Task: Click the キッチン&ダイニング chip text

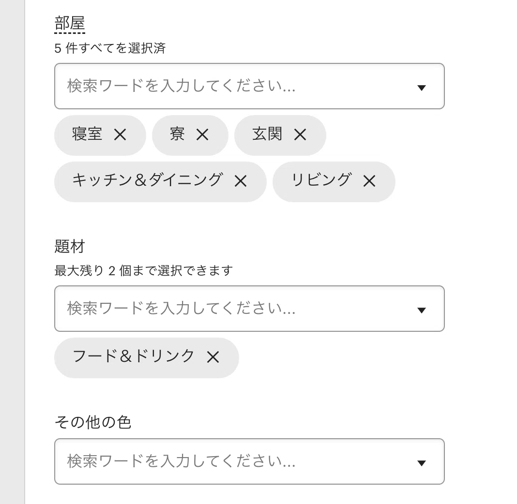Action: (x=147, y=180)
